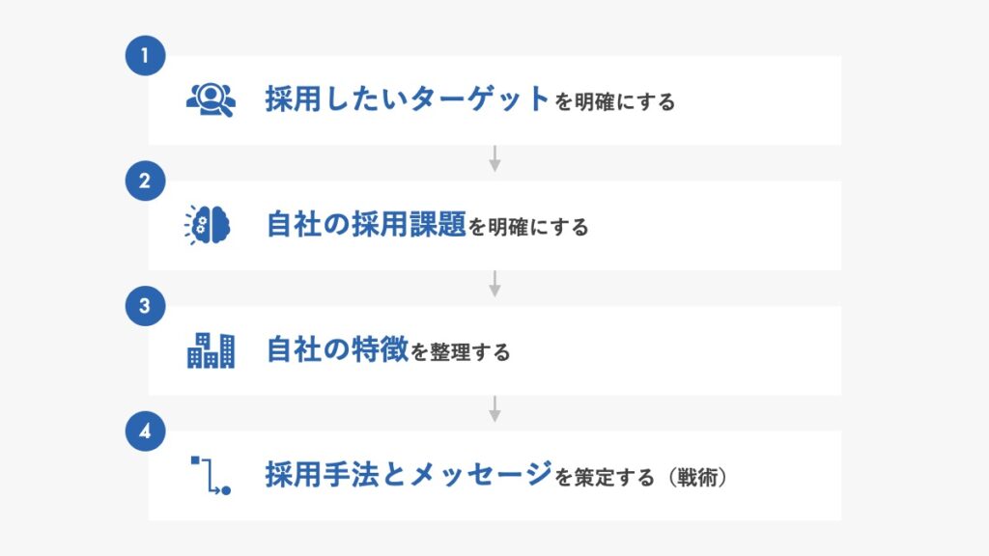Select the blue number 2 circle badge
The image size is (989, 556).
tap(145, 181)
